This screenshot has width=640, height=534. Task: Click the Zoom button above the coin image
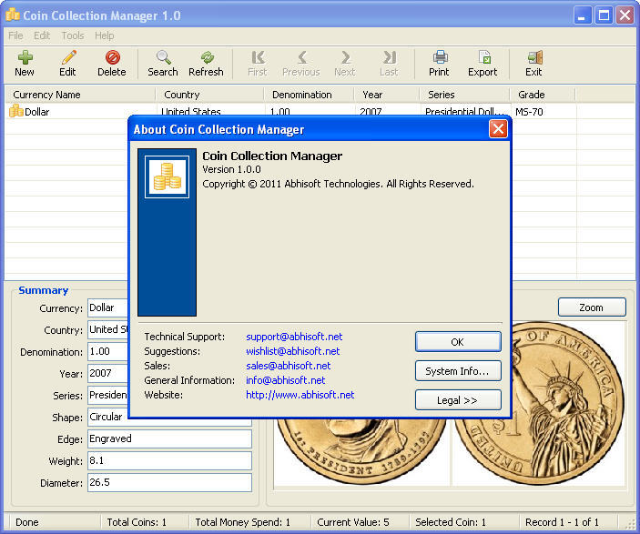tap(592, 307)
